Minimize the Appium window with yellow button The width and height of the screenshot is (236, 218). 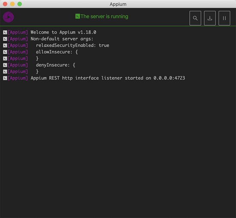12,4
